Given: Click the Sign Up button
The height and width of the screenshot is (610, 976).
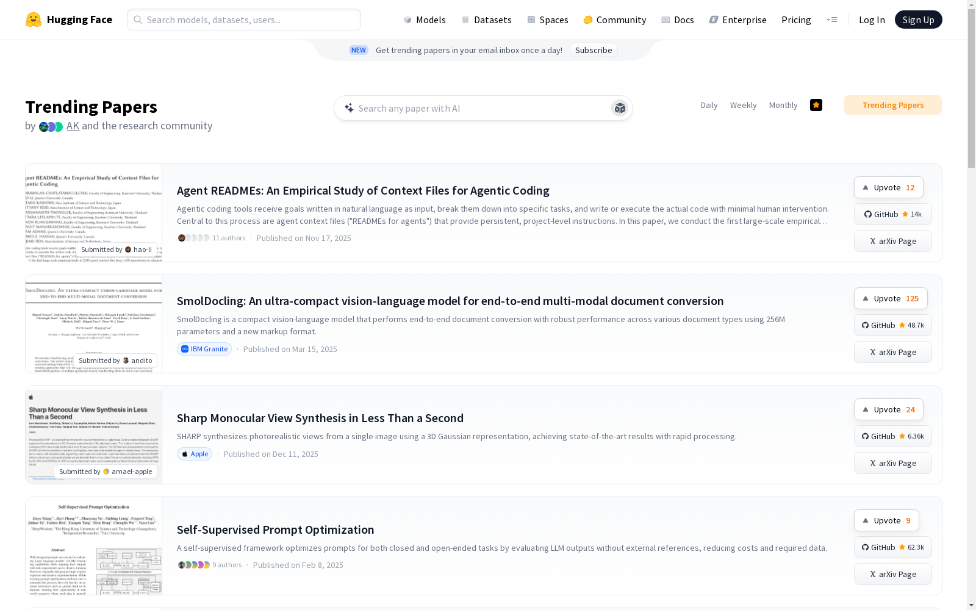Looking at the screenshot, I should 918,20.
